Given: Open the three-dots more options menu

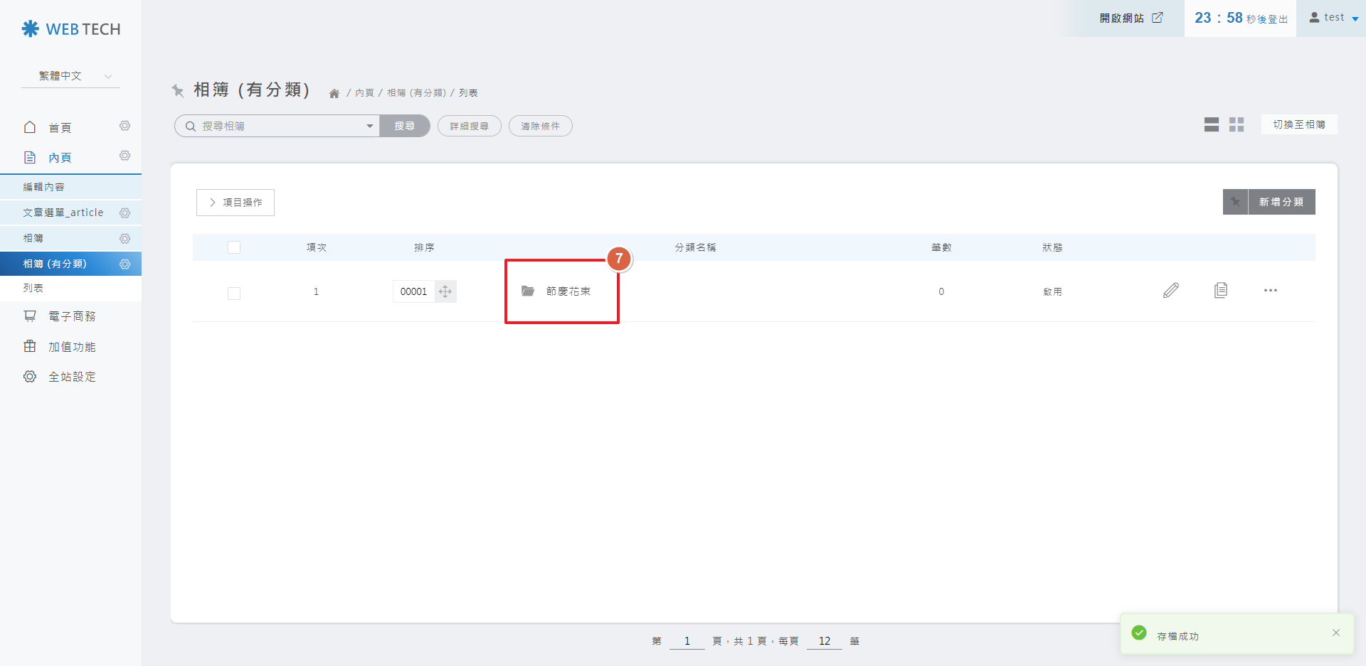Looking at the screenshot, I should pos(1270,291).
